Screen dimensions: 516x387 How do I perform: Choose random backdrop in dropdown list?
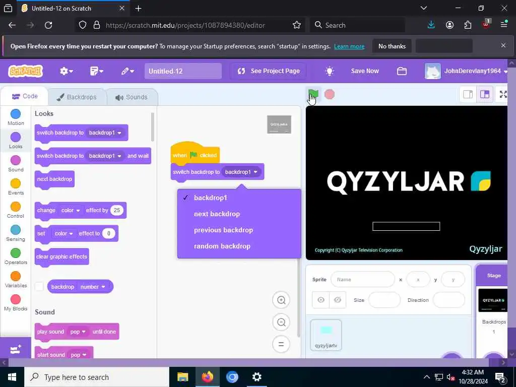[x=239, y=246]
